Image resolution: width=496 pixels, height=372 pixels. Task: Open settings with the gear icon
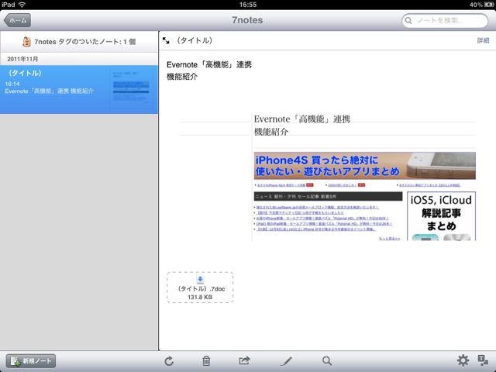(x=463, y=360)
